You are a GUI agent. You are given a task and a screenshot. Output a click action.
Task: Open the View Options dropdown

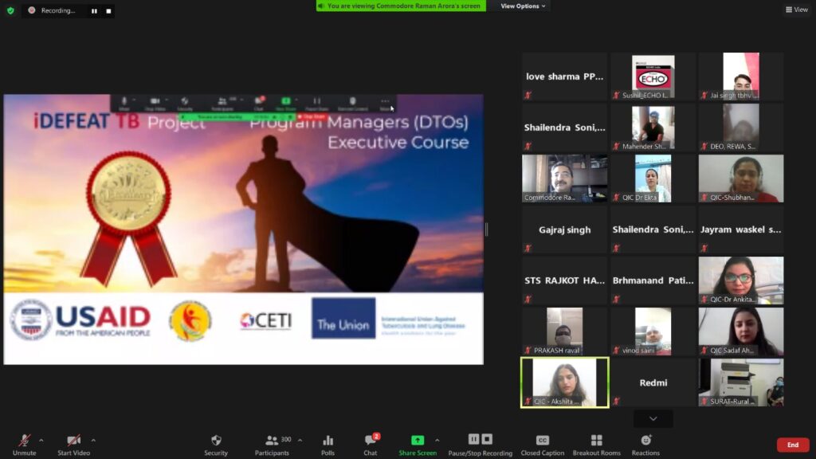[x=523, y=6]
